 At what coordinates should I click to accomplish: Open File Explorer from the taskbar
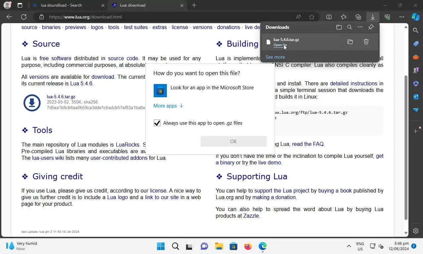pos(219,246)
